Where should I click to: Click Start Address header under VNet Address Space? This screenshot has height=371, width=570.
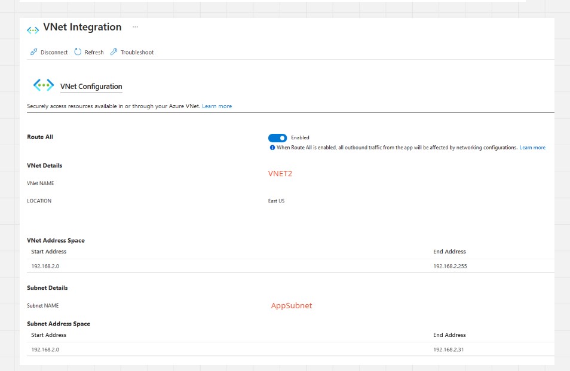click(49, 252)
